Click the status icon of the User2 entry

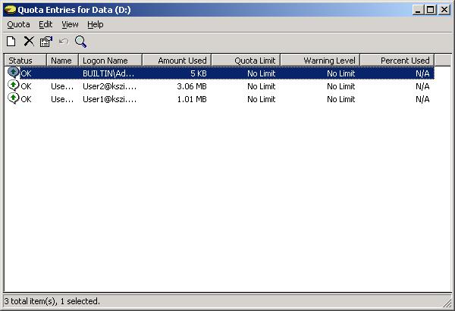coord(13,86)
